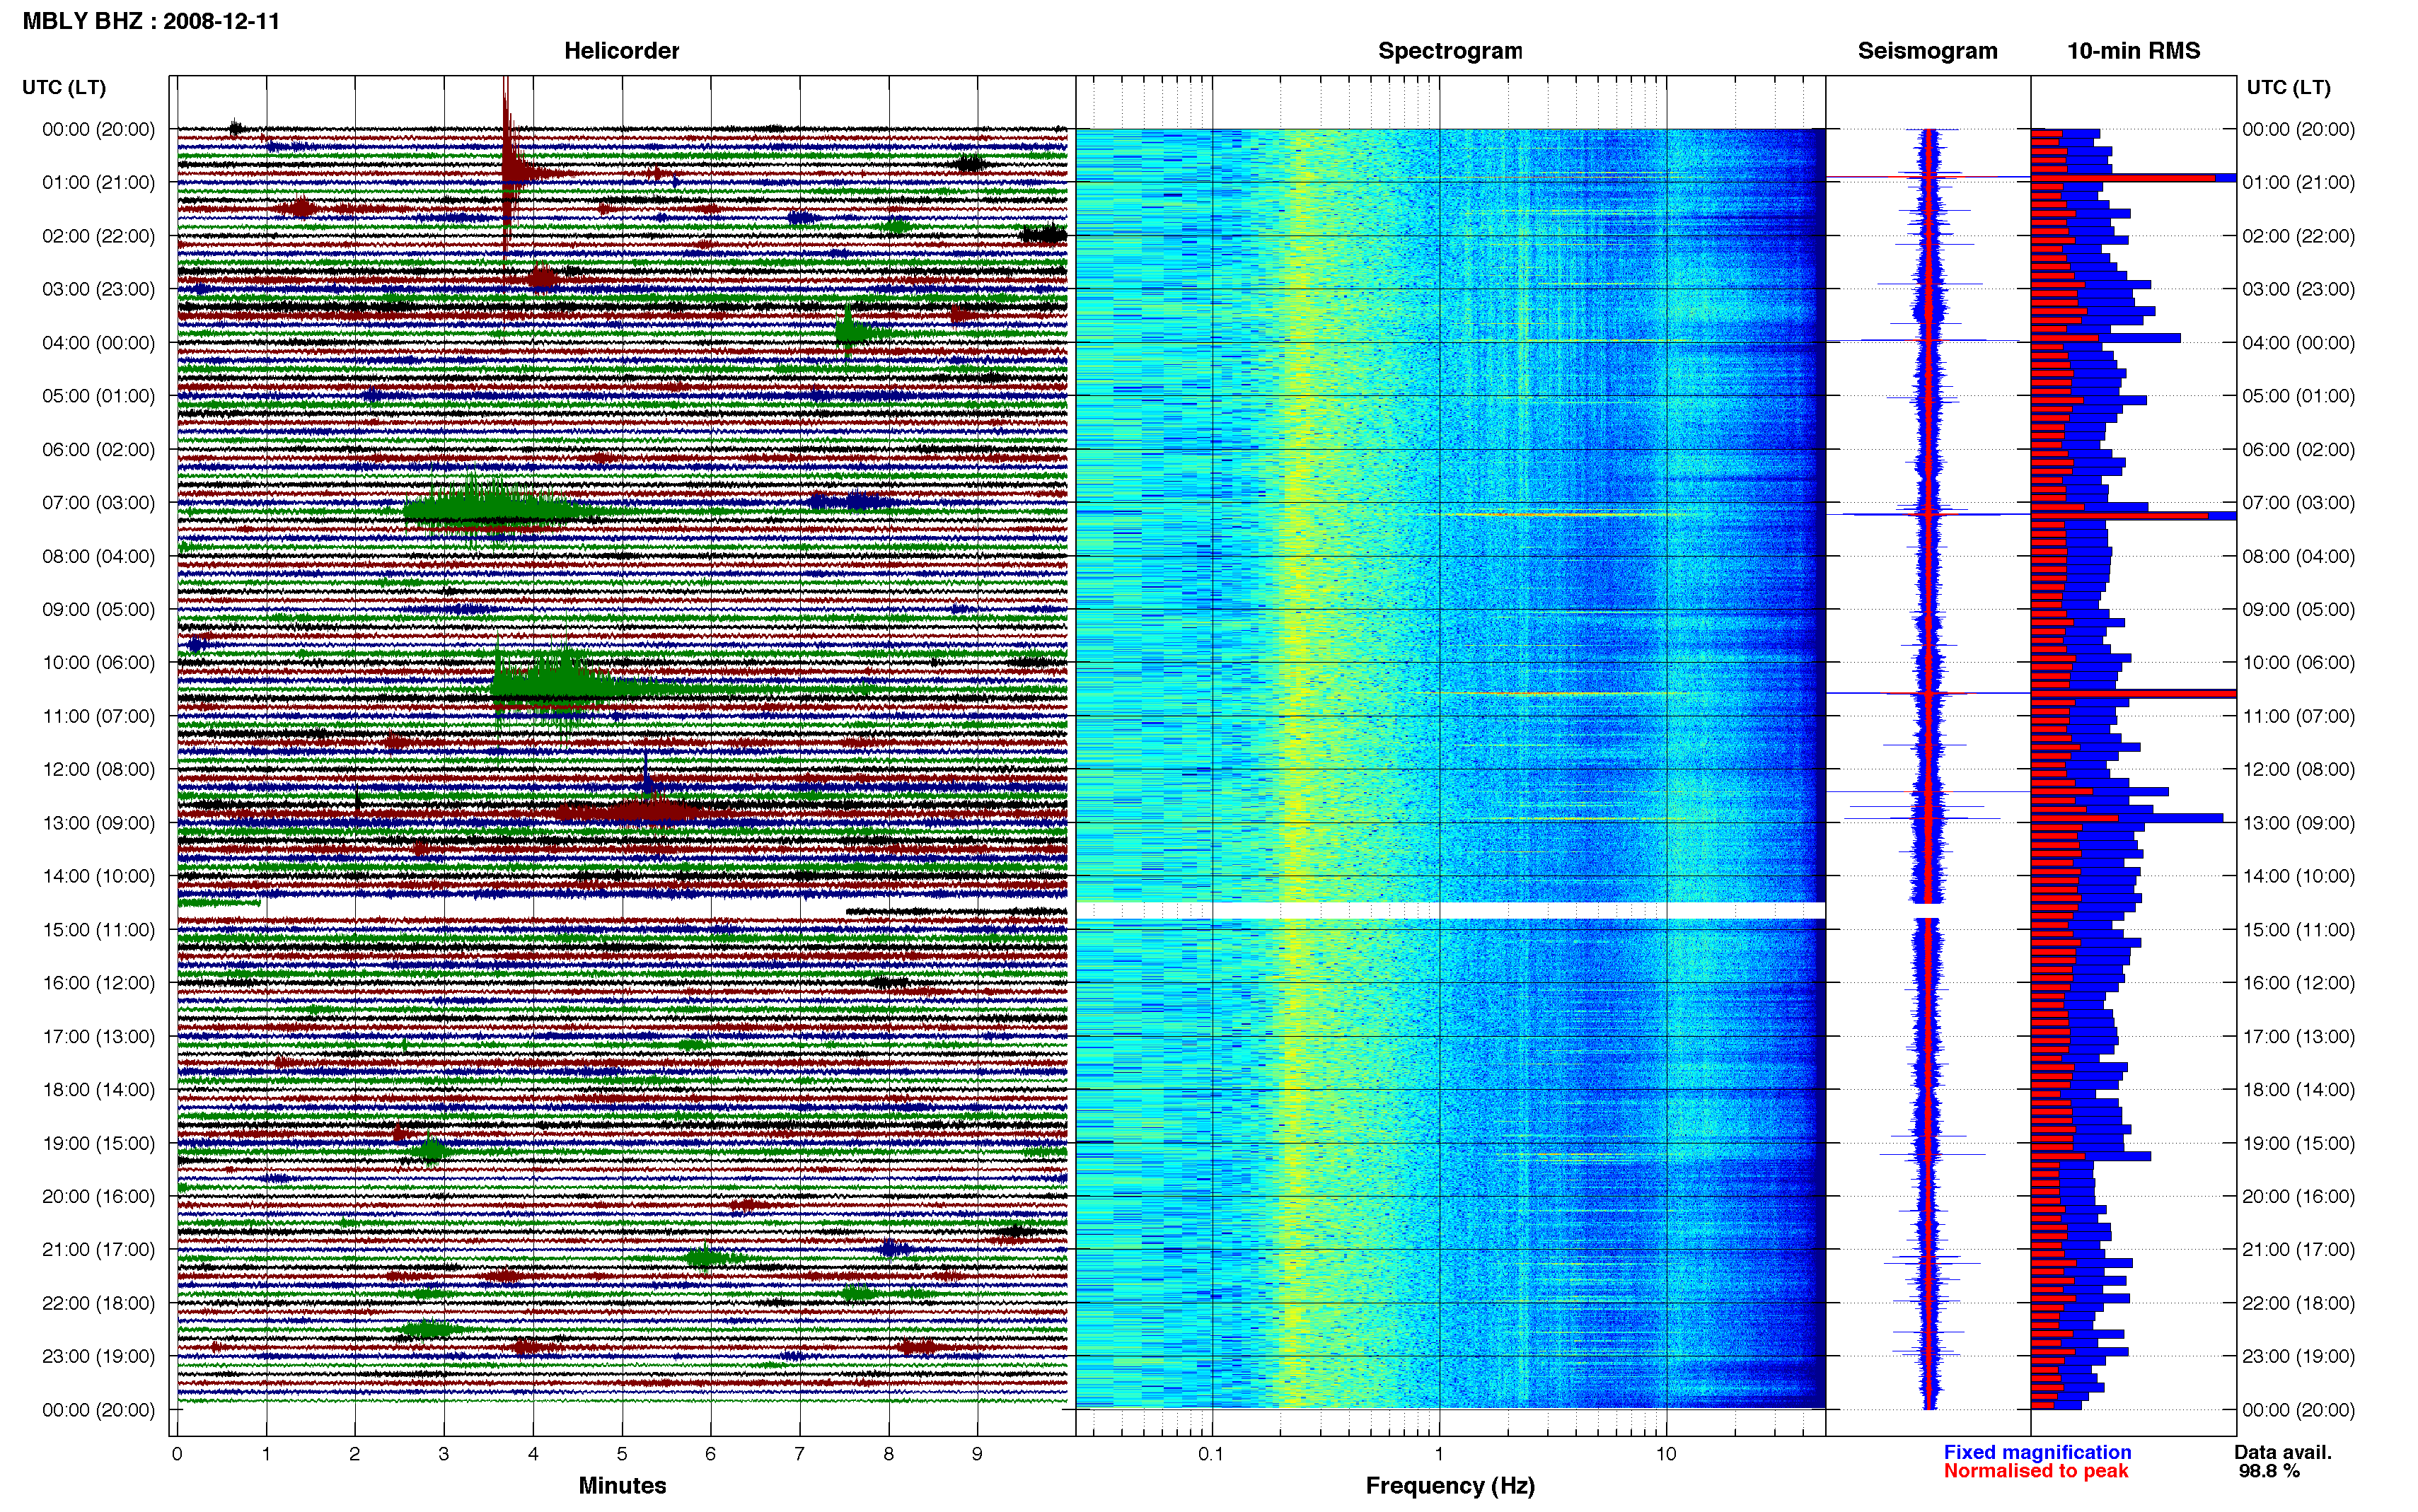The height and width of the screenshot is (1512, 2418).
Task: Click the 'Data avail.' label
Action: (2283, 1452)
